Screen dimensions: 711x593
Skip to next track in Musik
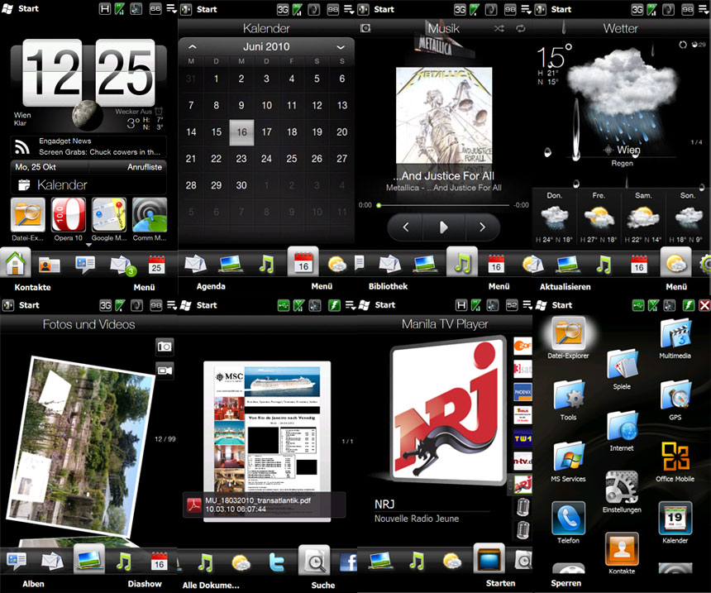[482, 227]
